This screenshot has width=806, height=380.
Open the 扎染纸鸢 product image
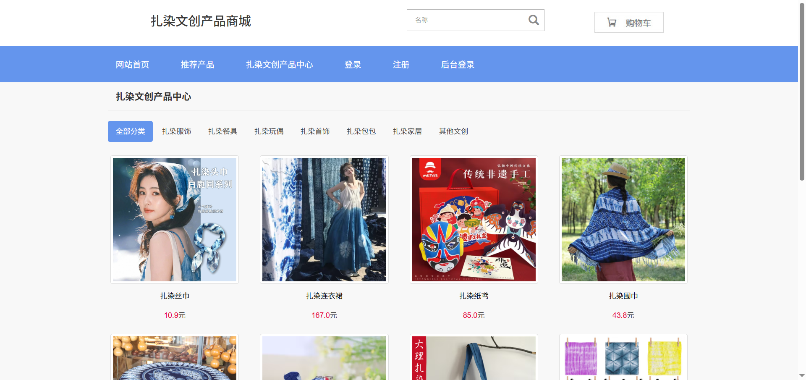[x=474, y=220]
